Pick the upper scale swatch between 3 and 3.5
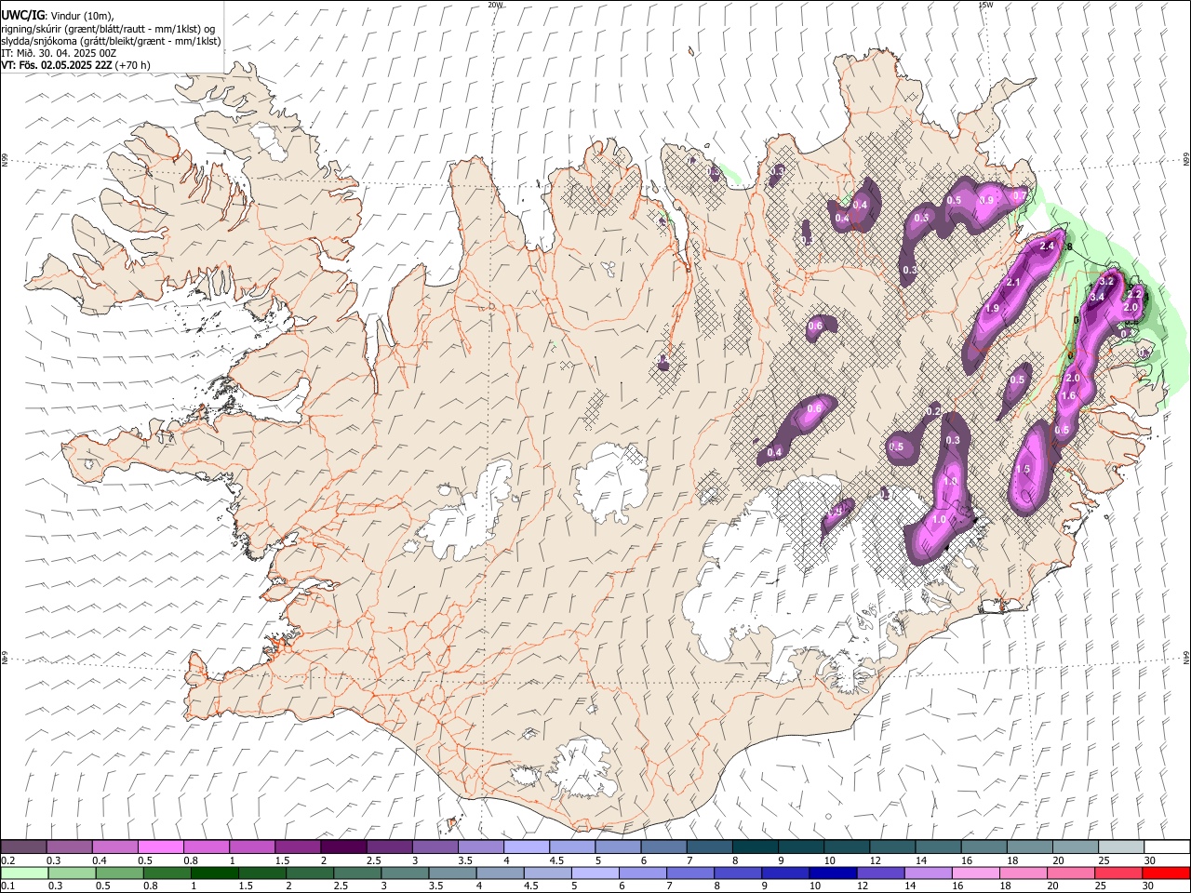The image size is (1191, 893). click(x=435, y=847)
